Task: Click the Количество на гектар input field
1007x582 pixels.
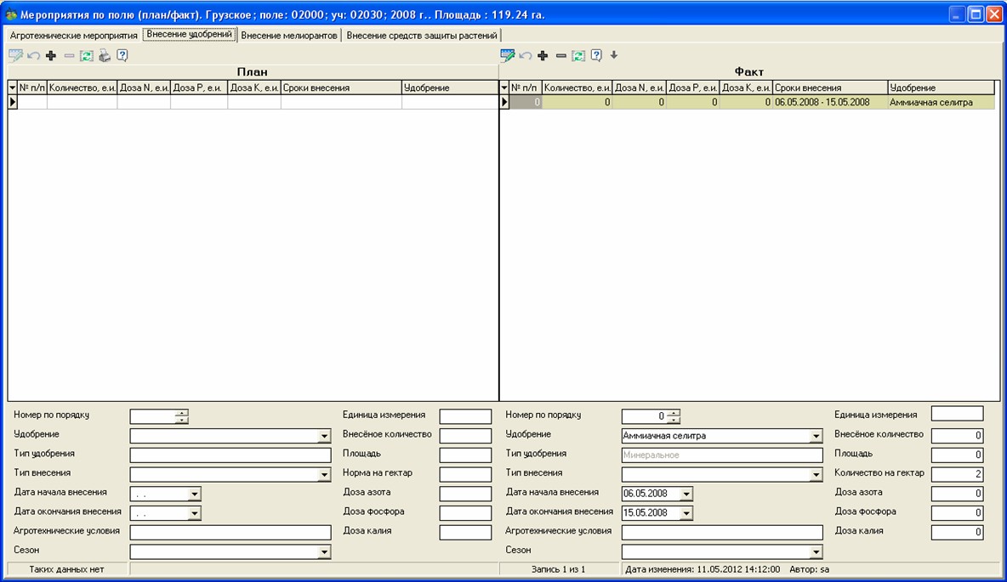Action: 957,474
